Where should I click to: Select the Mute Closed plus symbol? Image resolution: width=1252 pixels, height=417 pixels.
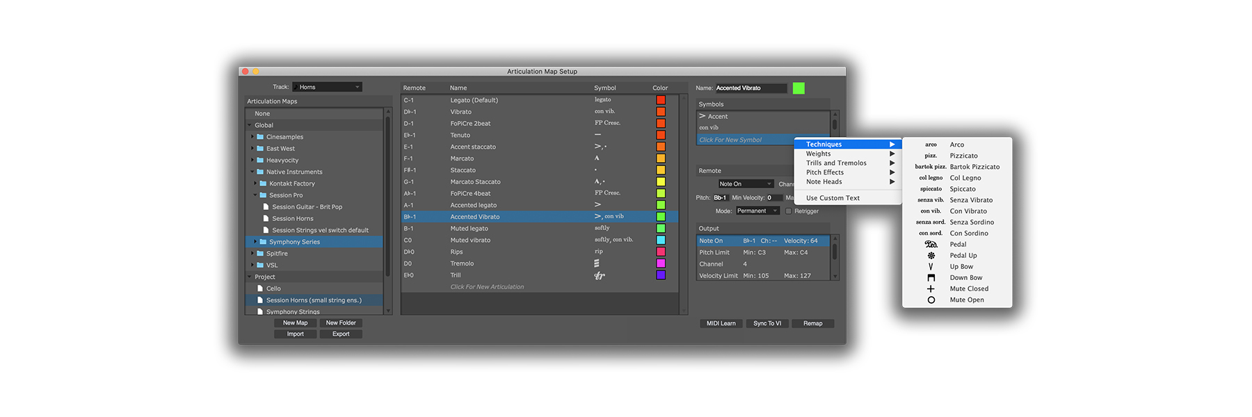click(931, 289)
